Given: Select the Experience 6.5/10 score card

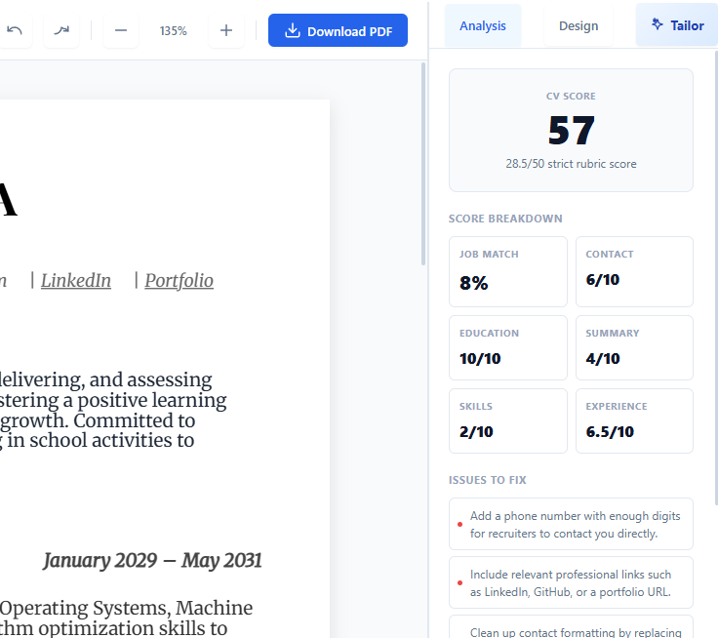Looking at the screenshot, I should 634,420.
